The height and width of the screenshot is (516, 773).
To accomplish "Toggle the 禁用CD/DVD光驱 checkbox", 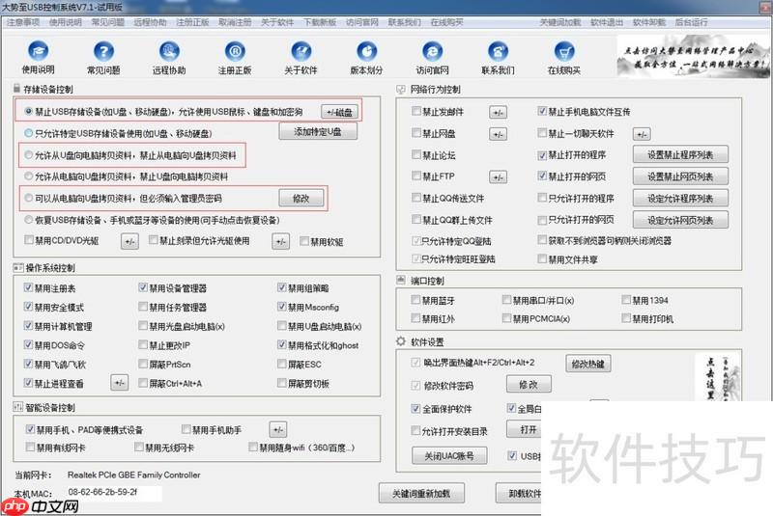I will pyautogui.click(x=29, y=240).
